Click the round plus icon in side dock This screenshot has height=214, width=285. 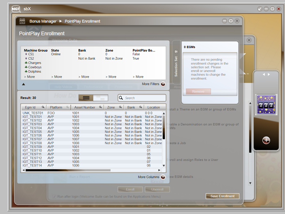pyautogui.click(x=266, y=140)
